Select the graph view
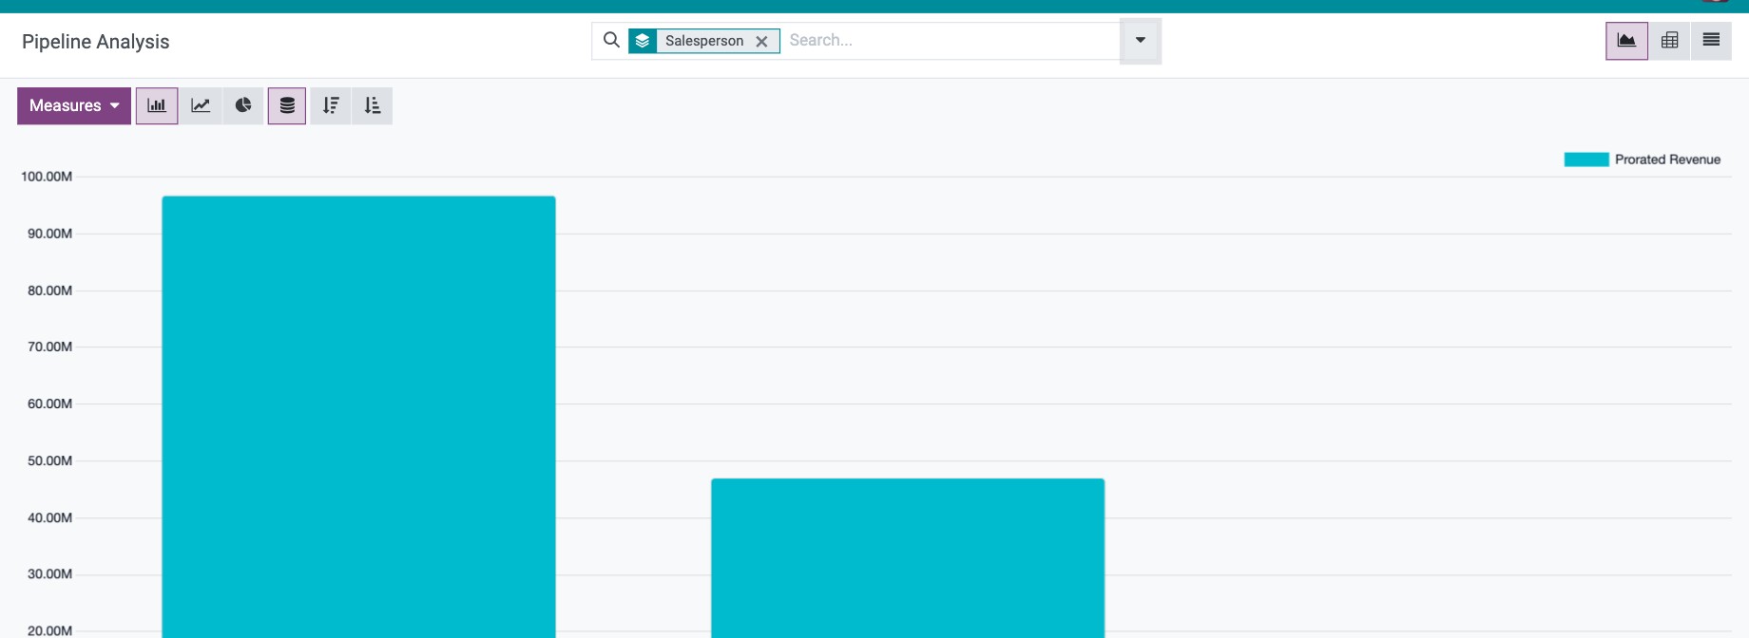1749x638 pixels. tap(1626, 41)
